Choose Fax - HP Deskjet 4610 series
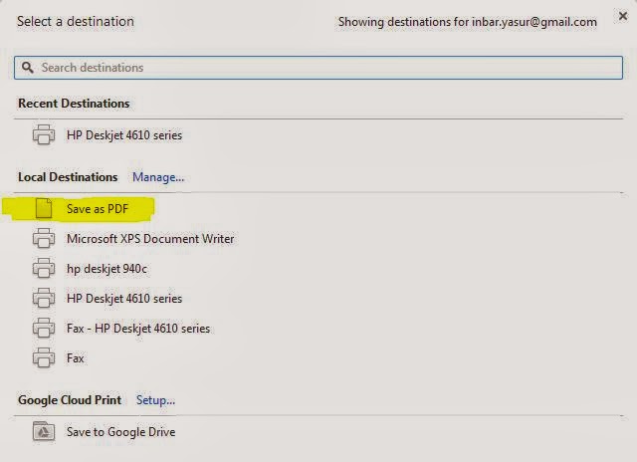Image resolution: width=637 pixels, height=462 pixels. [138, 329]
